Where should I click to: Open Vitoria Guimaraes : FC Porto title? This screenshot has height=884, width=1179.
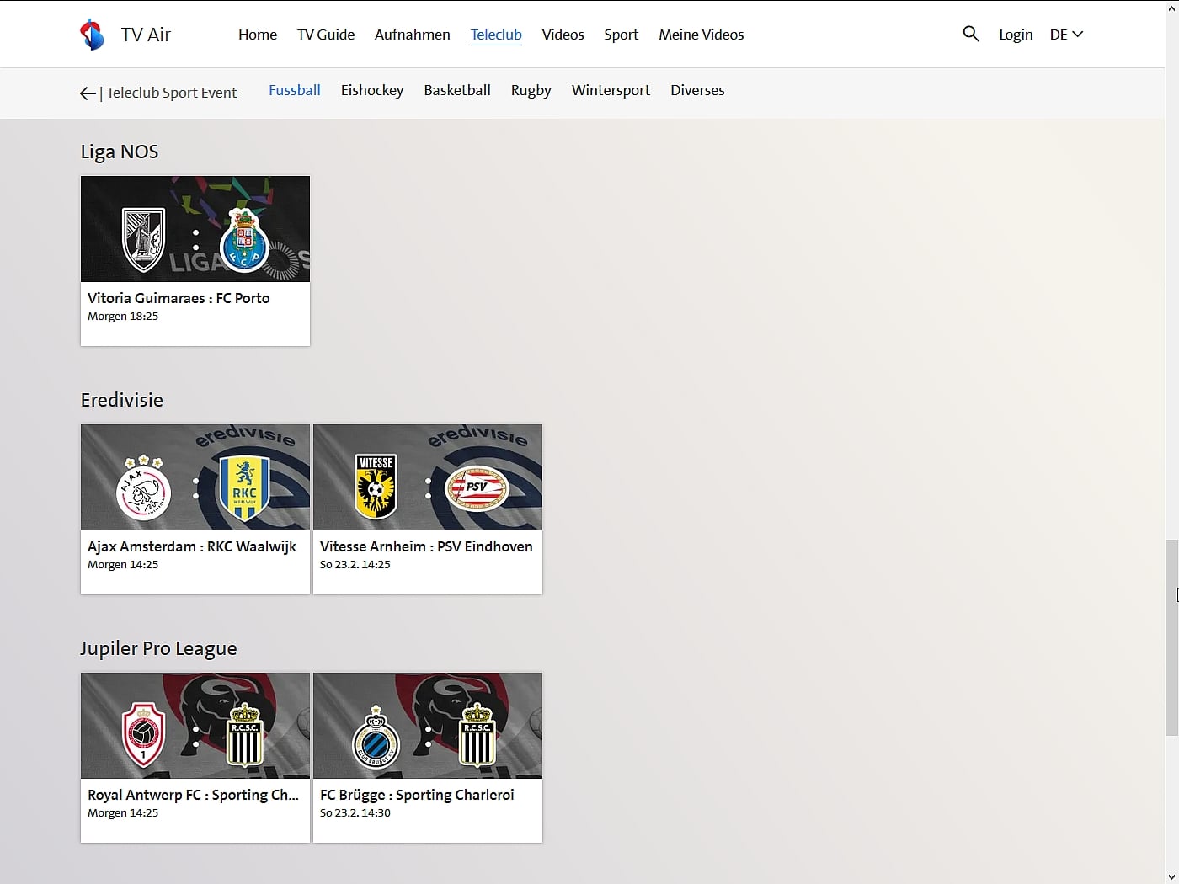179,298
